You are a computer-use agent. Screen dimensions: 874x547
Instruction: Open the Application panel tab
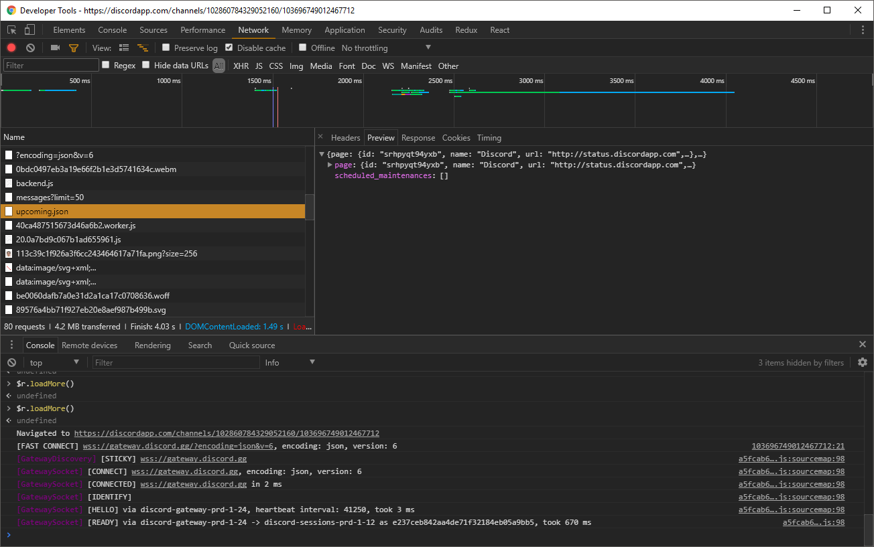click(345, 30)
